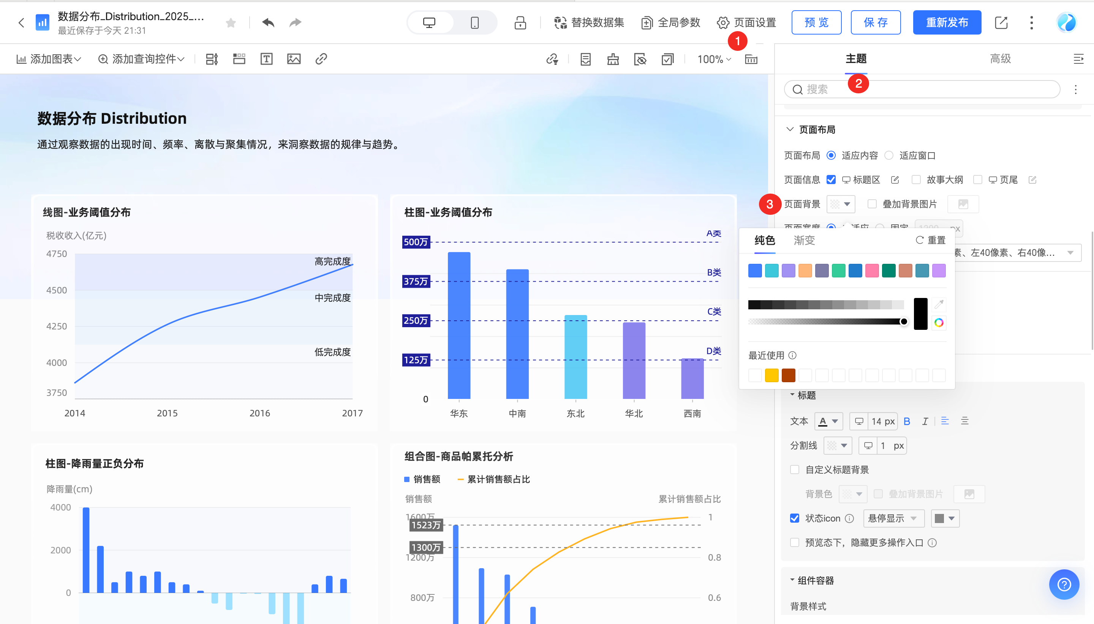
Task: Switch to the 高级 tab
Action: [1000, 59]
